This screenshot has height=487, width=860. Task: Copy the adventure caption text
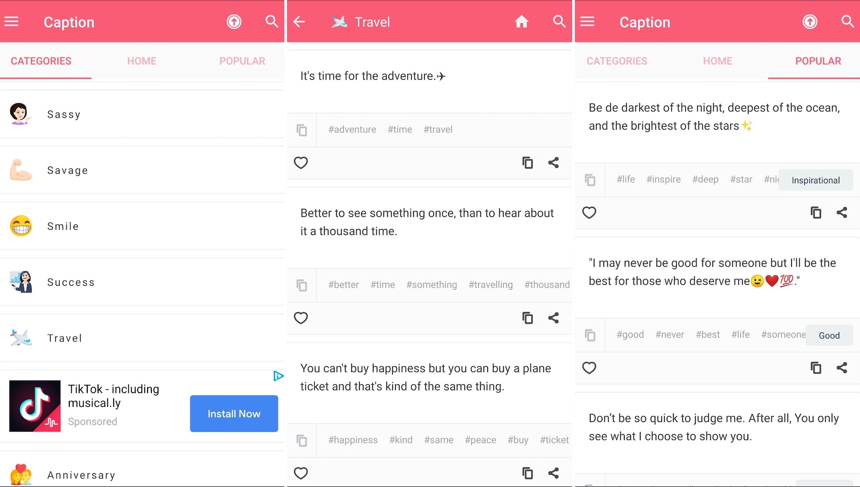(527, 163)
